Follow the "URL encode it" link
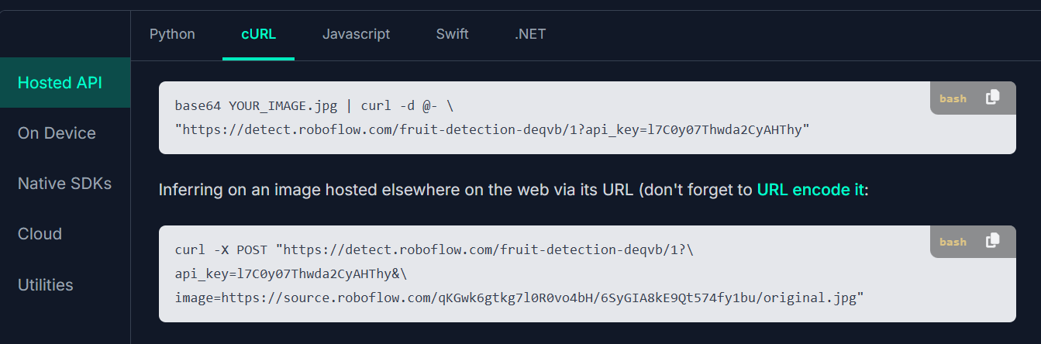This screenshot has height=344, width=1041. coord(810,190)
